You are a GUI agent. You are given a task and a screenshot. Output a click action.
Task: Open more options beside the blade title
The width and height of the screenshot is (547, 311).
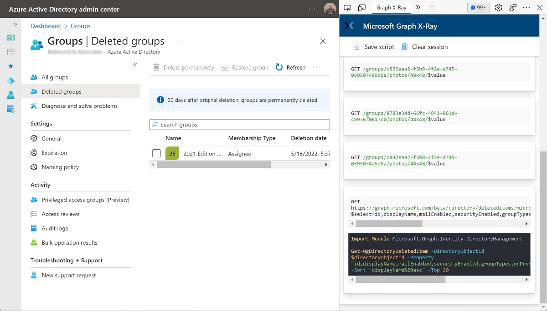[179, 41]
